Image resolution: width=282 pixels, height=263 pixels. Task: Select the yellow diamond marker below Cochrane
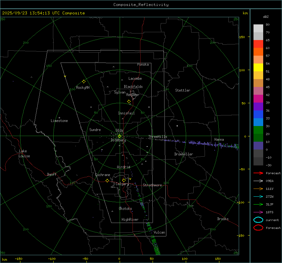[x=107, y=181]
